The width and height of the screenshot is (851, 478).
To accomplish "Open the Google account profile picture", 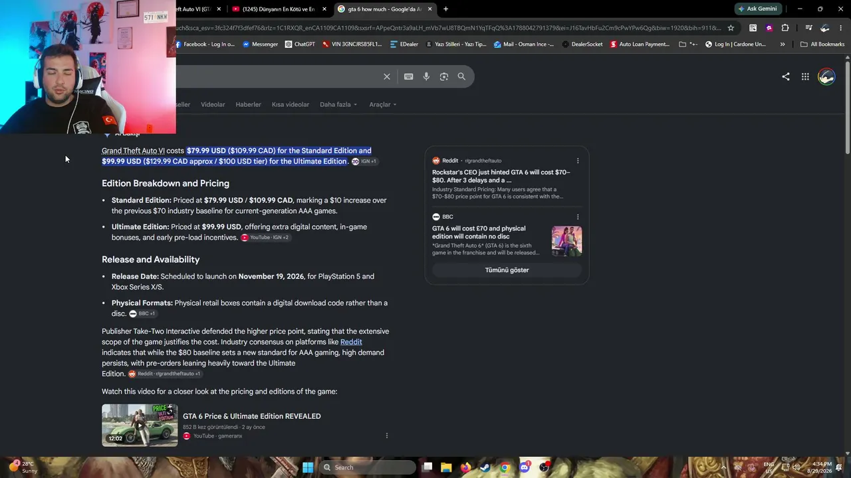I will pos(826,76).
